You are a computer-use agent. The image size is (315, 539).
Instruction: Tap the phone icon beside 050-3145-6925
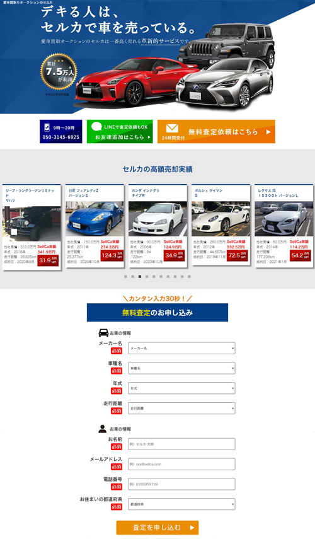(47, 127)
